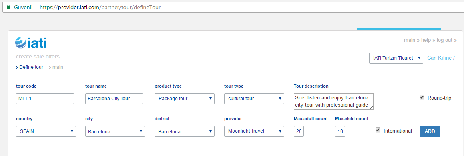Click the 'create sale offers' heading text

pyautogui.click(x=38, y=57)
